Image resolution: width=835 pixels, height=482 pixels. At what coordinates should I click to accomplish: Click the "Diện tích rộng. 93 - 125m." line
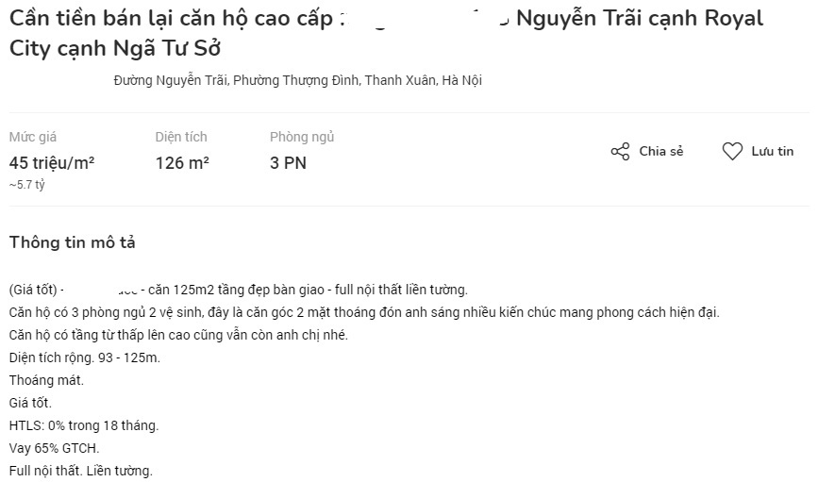coord(85,357)
